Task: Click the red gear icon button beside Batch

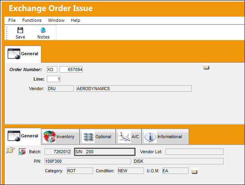Action: coord(23,152)
